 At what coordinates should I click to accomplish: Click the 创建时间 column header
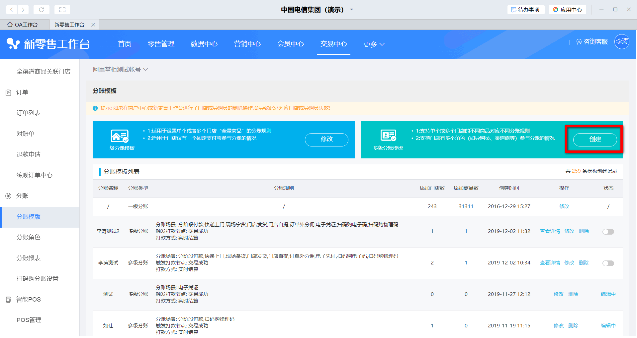click(509, 188)
